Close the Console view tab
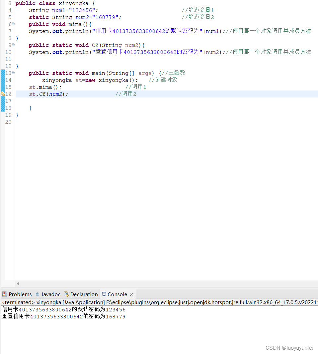The height and width of the screenshot is (354, 318). (132, 294)
